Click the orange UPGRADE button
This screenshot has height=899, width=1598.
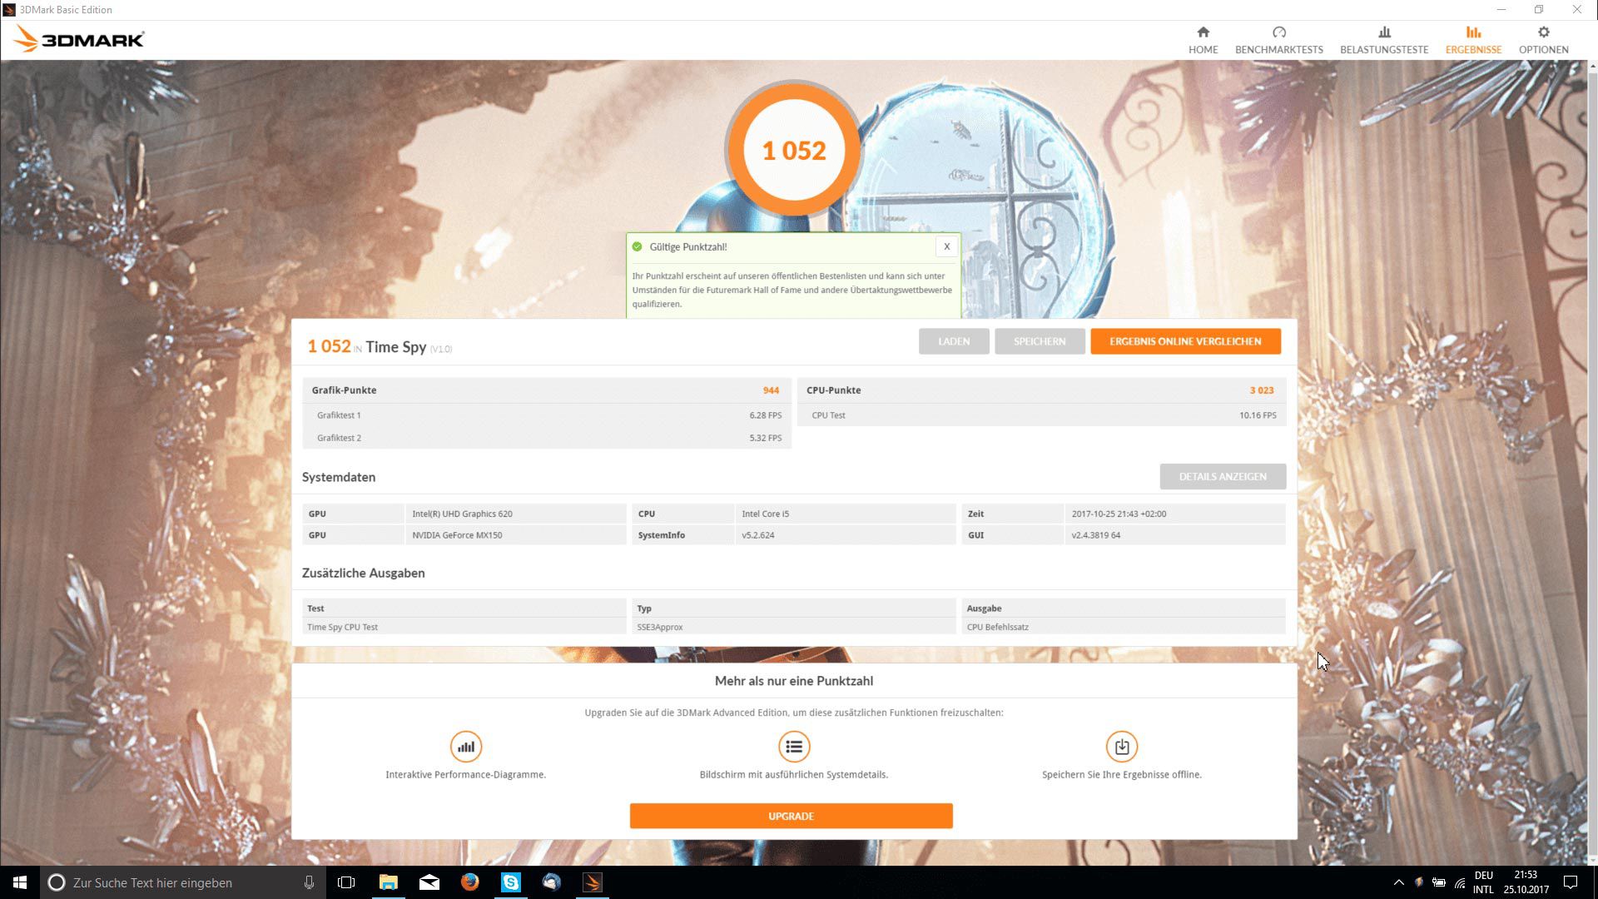click(791, 816)
